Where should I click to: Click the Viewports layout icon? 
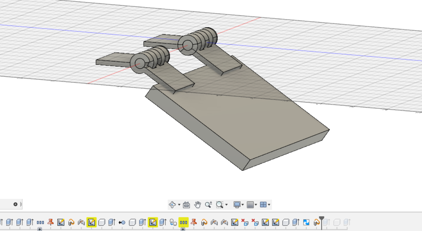263,205
